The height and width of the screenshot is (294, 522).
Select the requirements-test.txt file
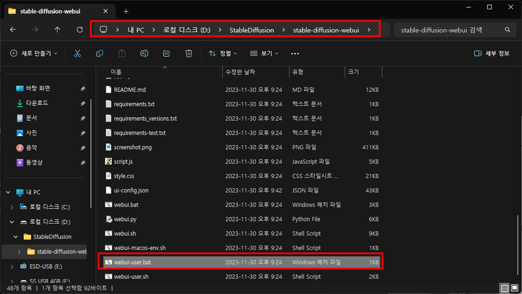(242, 133)
